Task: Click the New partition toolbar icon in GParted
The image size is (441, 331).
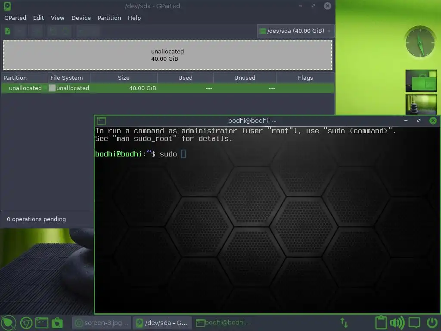Action: pos(8,31)
